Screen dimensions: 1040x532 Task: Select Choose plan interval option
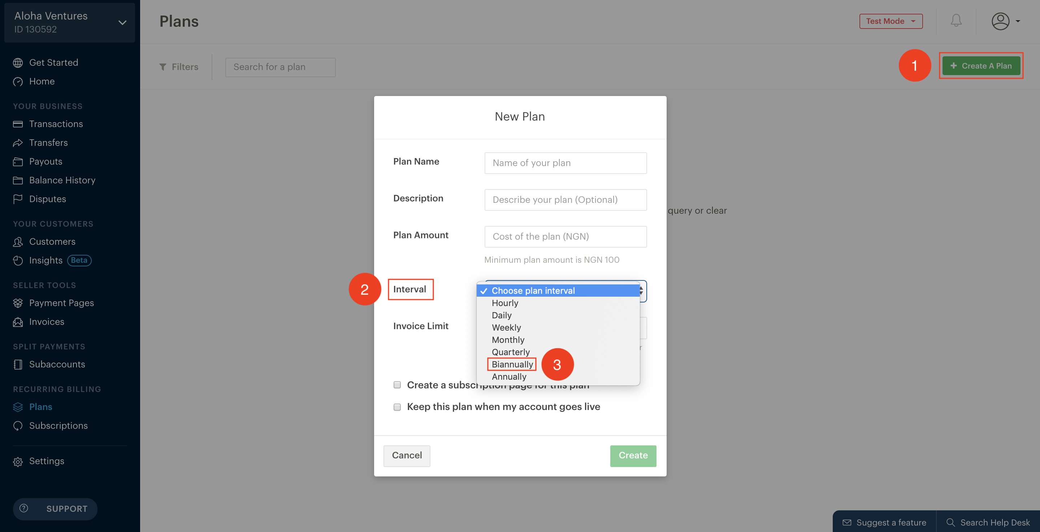558,291
